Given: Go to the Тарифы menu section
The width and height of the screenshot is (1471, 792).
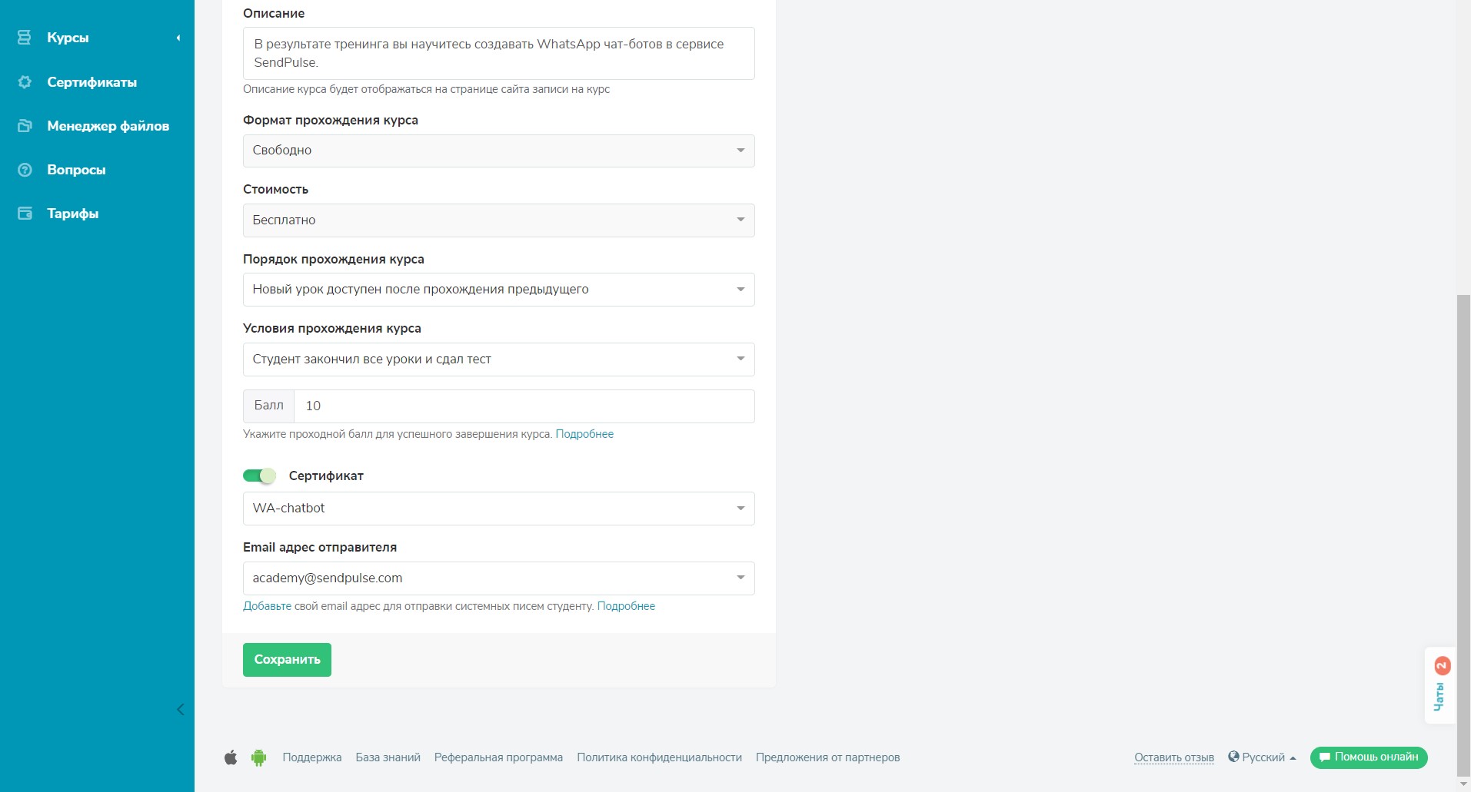Looking at the screenshot, I should 72,214.
